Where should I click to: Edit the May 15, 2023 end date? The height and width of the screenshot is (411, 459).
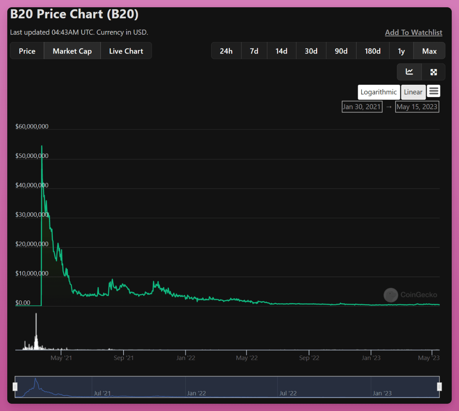coord(417,107)
